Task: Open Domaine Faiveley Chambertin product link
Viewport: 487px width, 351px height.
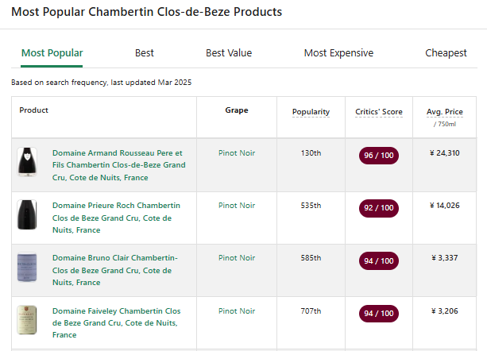Action: [x=116, y=322]
